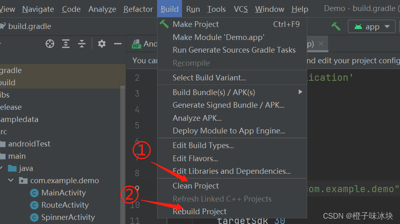Viewport: 400px width, 224px height.
Task: Expand Build Bundle(s) / APK(s) submenu arrow
Action: (x=300, y=92)
